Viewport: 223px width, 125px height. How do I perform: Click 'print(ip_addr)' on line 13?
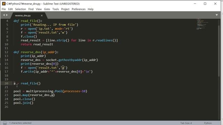coord(33,56)
